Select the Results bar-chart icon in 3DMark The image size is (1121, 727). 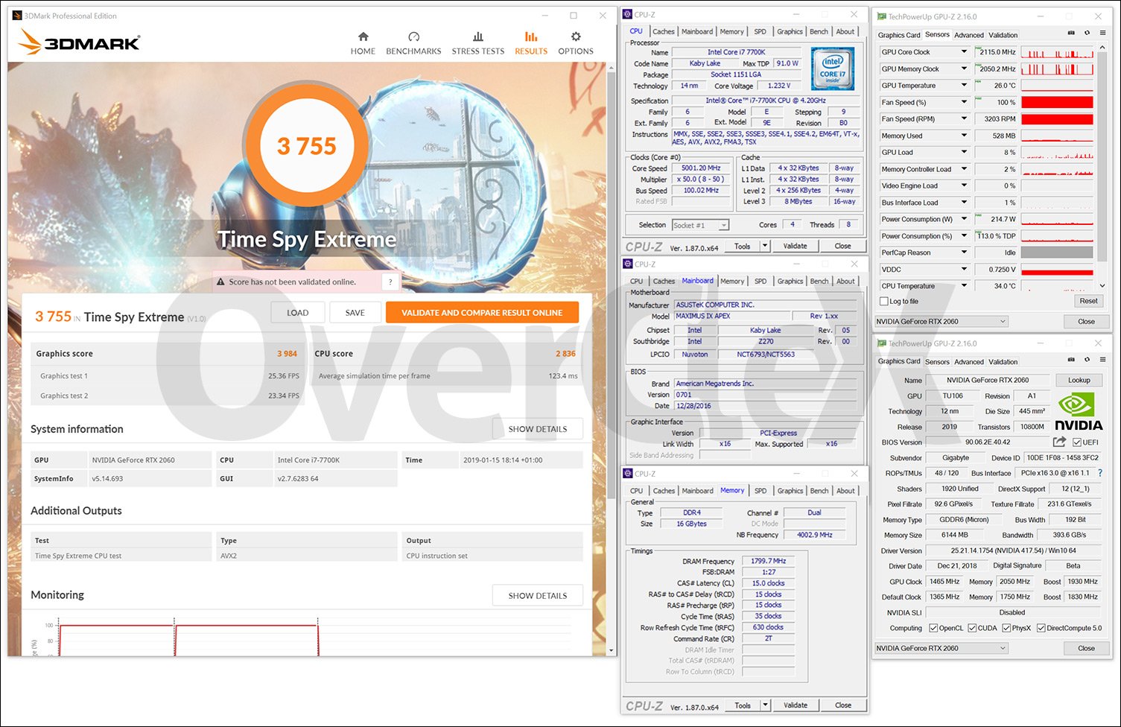tap(531, 36)
